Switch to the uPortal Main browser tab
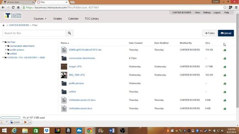Image resolution: width=239 pixels, height=134 pixels. tap(18, 2)
